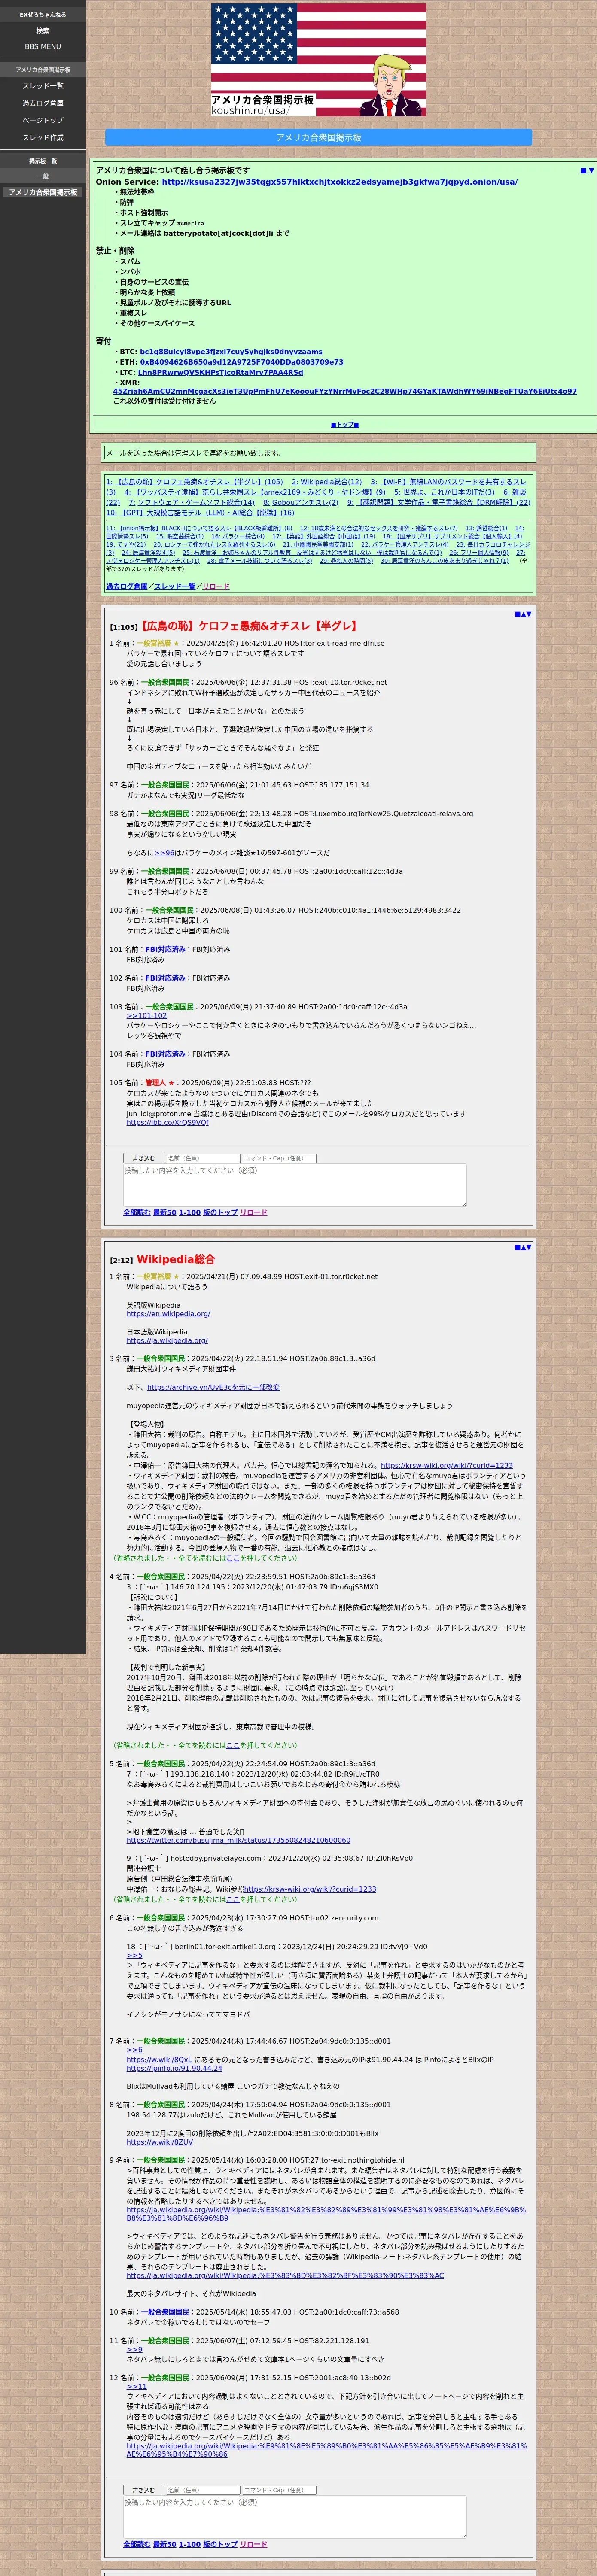Click the ETH donation address

241,362
